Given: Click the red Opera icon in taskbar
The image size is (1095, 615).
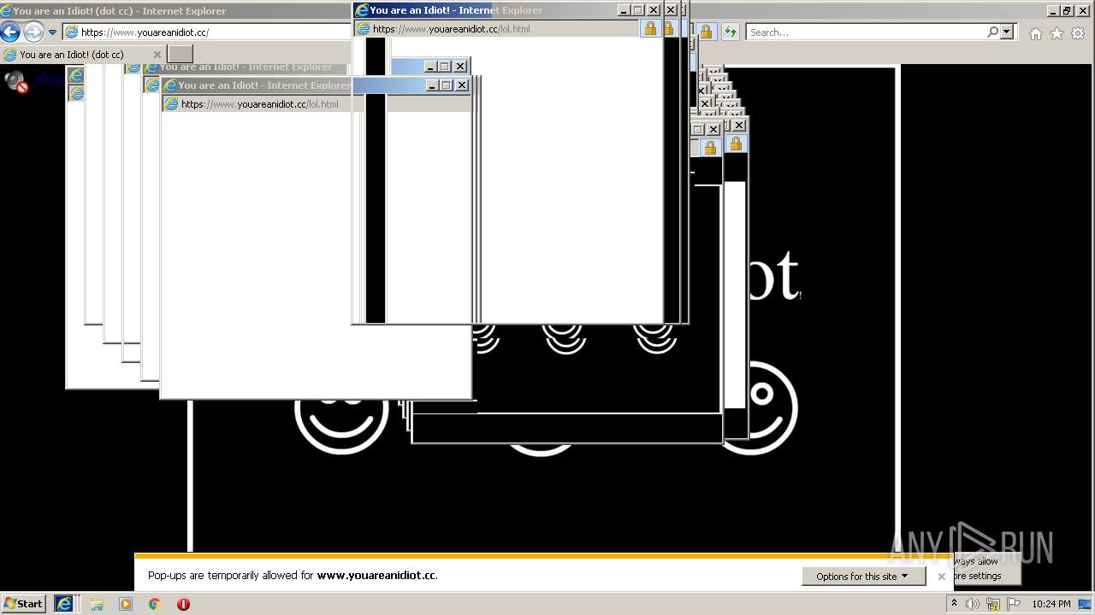Looking at the screenshot, I should pos(183,604).
